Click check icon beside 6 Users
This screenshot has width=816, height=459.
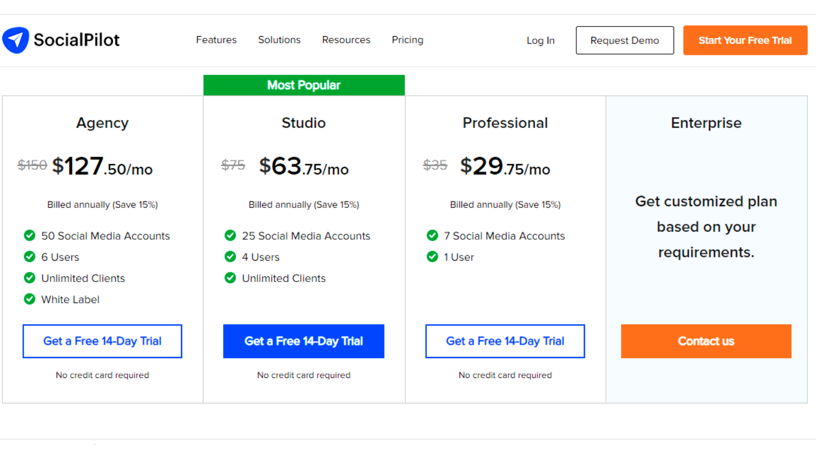click(x=30, y=257)
